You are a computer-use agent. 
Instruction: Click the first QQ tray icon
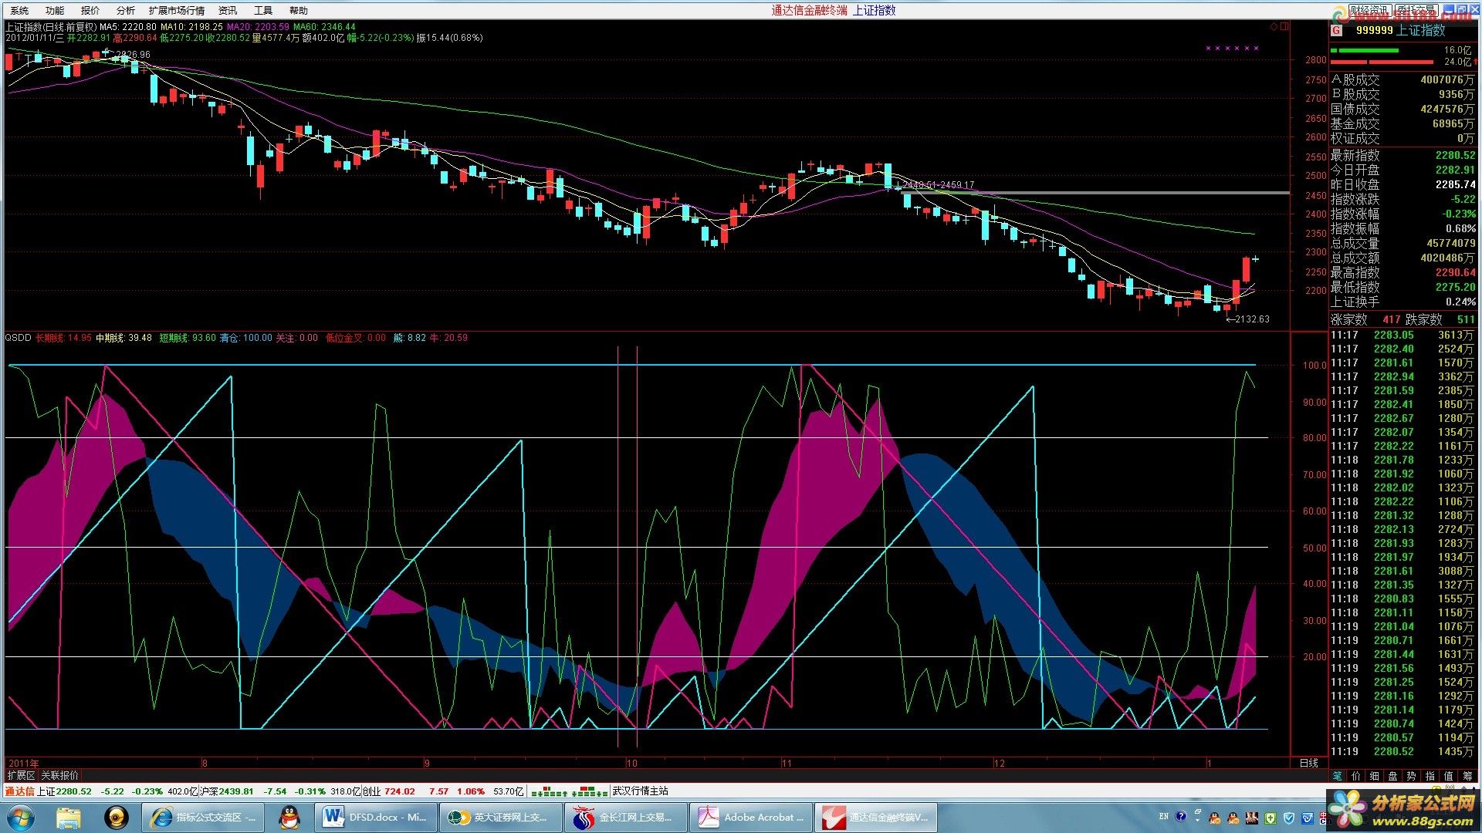click(x=1215, y=818)
